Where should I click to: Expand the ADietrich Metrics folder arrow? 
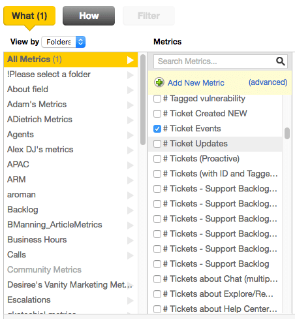pos(131,120)
